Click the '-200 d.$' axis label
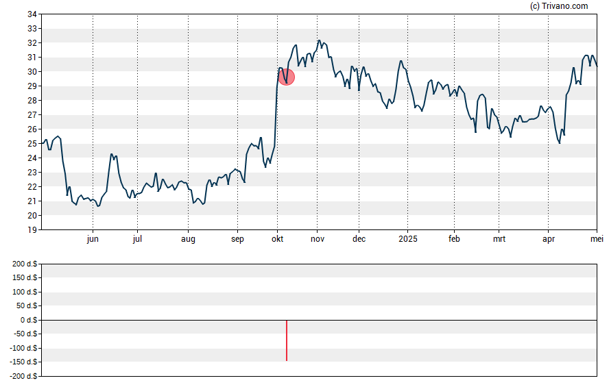This screenshot has height=387, width=609. point(24,376)
